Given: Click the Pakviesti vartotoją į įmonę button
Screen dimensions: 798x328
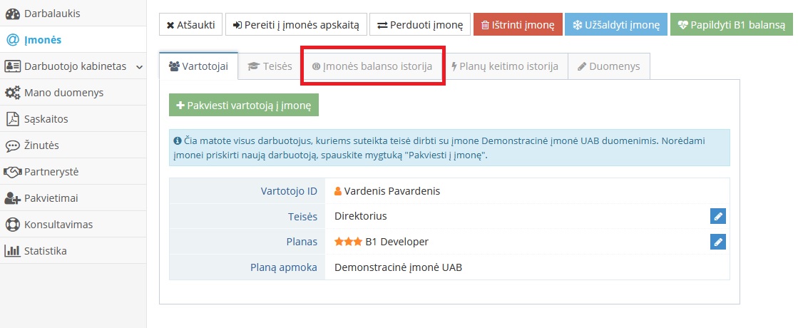Looking at the screenshot, I should coord(243,106).
